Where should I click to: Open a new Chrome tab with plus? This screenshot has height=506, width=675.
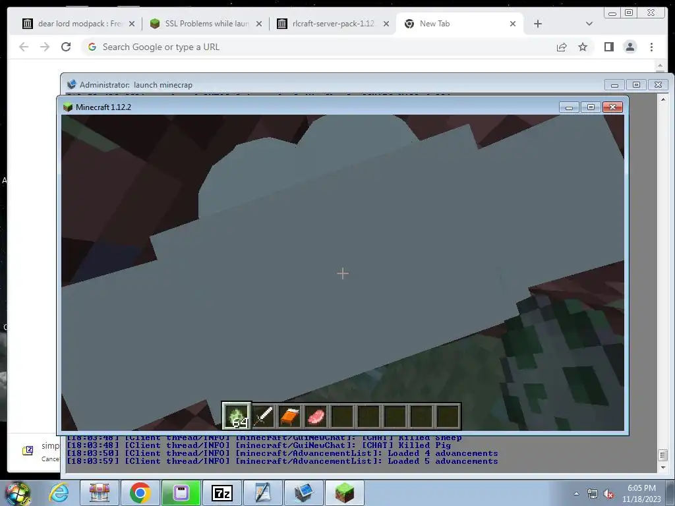click(538, 24)
